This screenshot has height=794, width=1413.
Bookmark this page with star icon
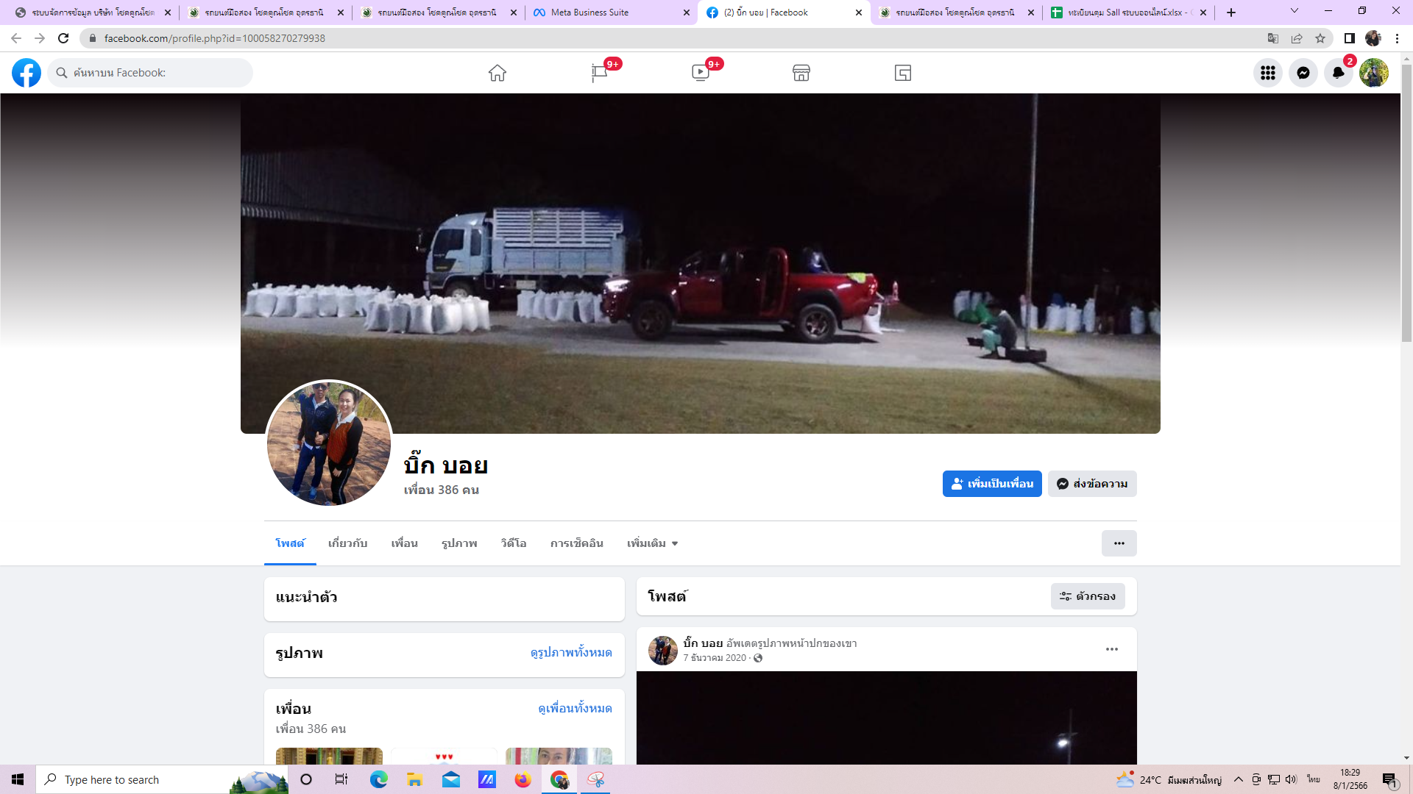point(1320,38)
